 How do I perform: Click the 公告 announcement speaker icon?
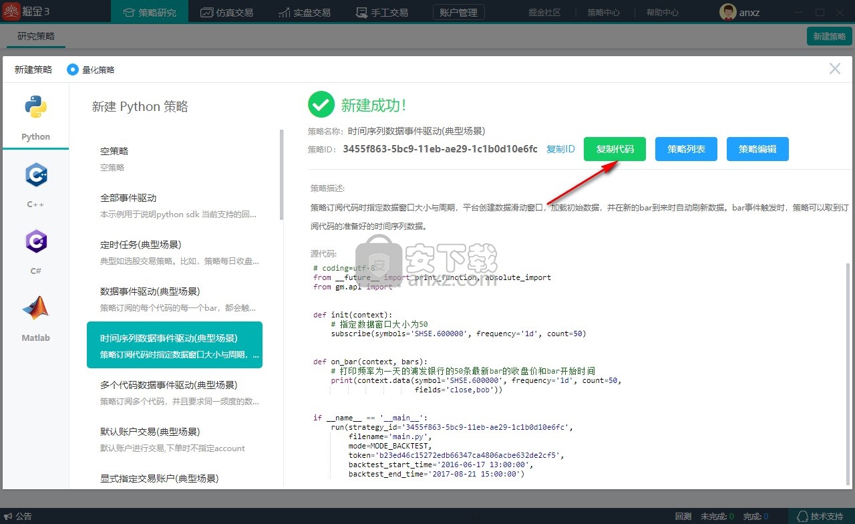(x=7, y=516)
